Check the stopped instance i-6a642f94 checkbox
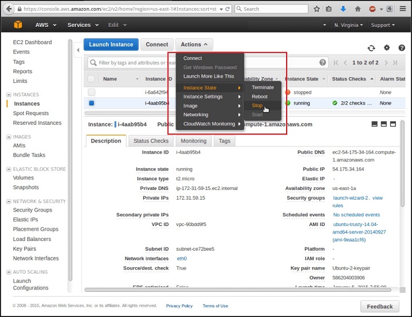Screen dimensions: 412x317 click(x=92, y=92)
